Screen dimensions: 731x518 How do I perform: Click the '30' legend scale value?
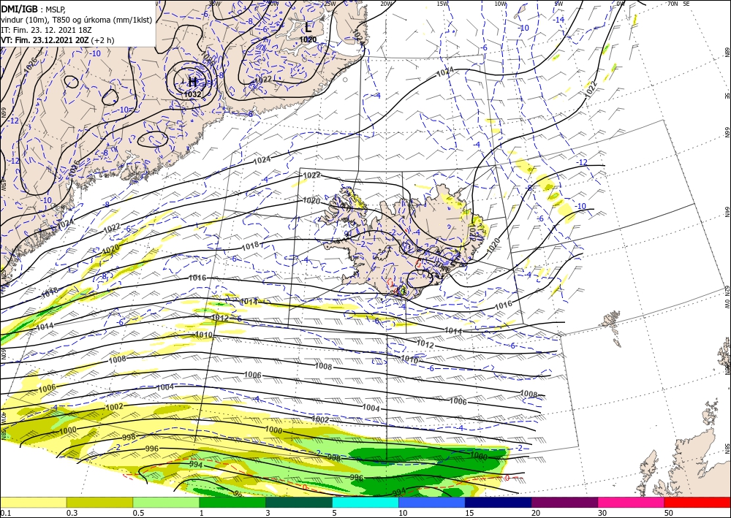602,513
